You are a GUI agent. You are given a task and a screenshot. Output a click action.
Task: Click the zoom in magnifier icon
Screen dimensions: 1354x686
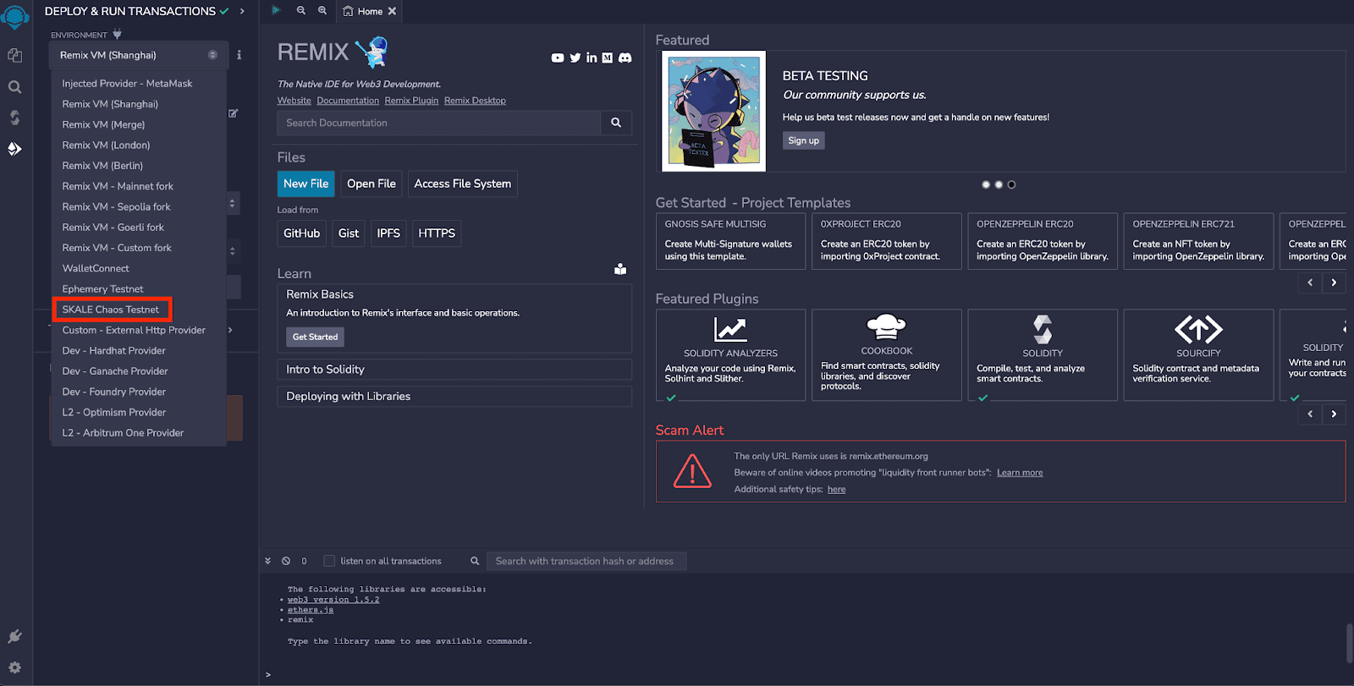(322, 11)
